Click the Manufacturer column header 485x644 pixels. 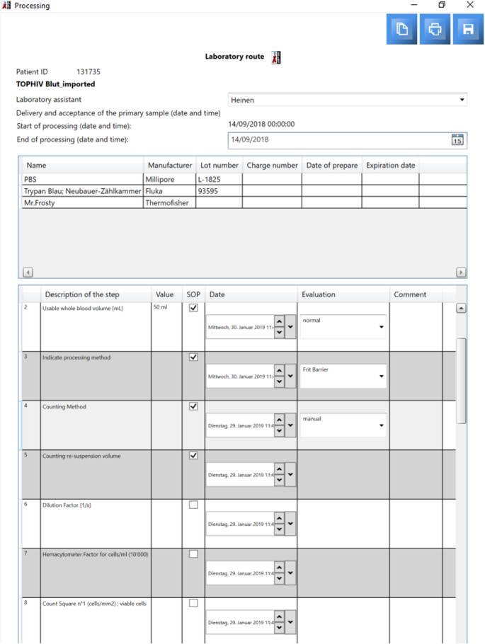[170, 166]
